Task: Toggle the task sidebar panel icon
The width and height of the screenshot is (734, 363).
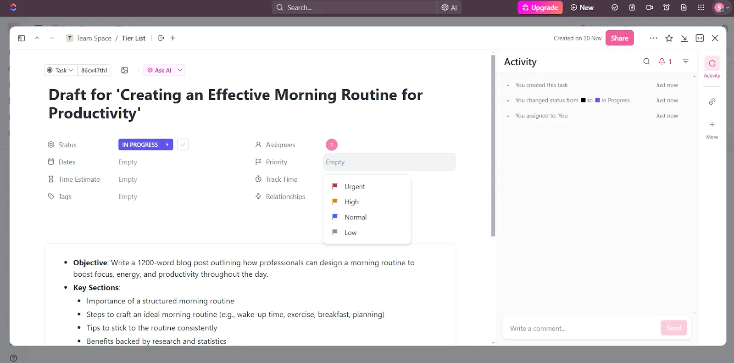Action: pyautogui.click(x=22, y=38)
